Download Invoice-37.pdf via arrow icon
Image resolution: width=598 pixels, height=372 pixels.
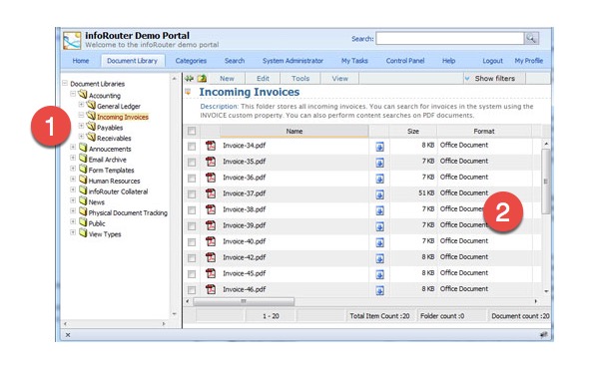[x=379, y=194]
